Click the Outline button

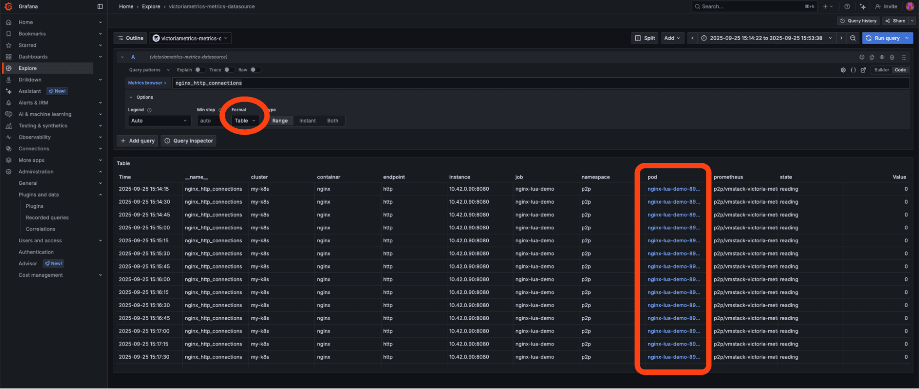131,38
